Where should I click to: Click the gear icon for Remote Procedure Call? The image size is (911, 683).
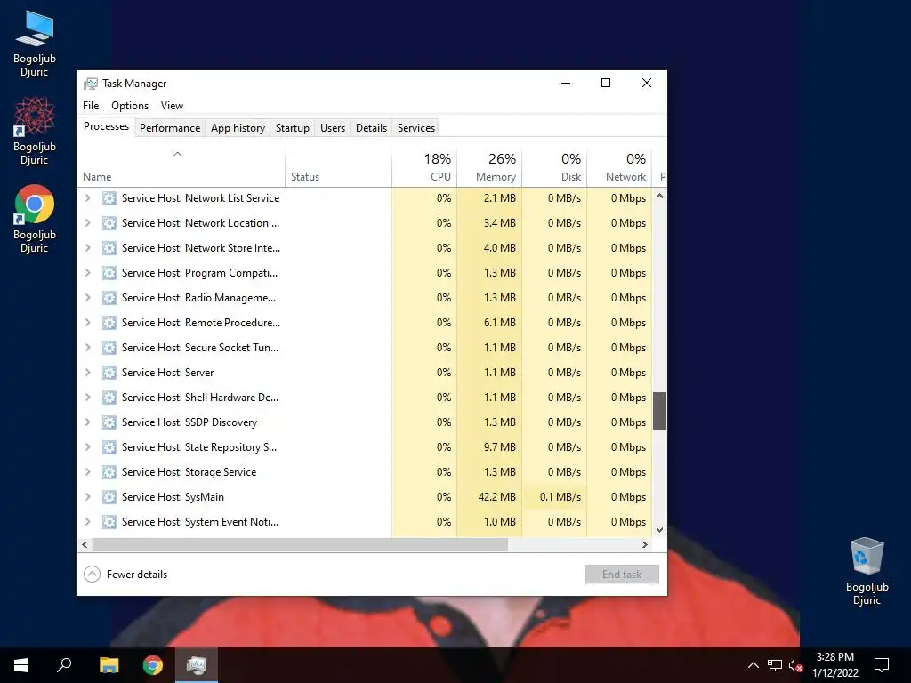pos(109,323)
